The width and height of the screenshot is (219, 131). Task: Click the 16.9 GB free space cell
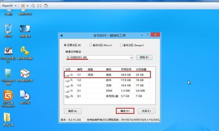tap(126, 85)
